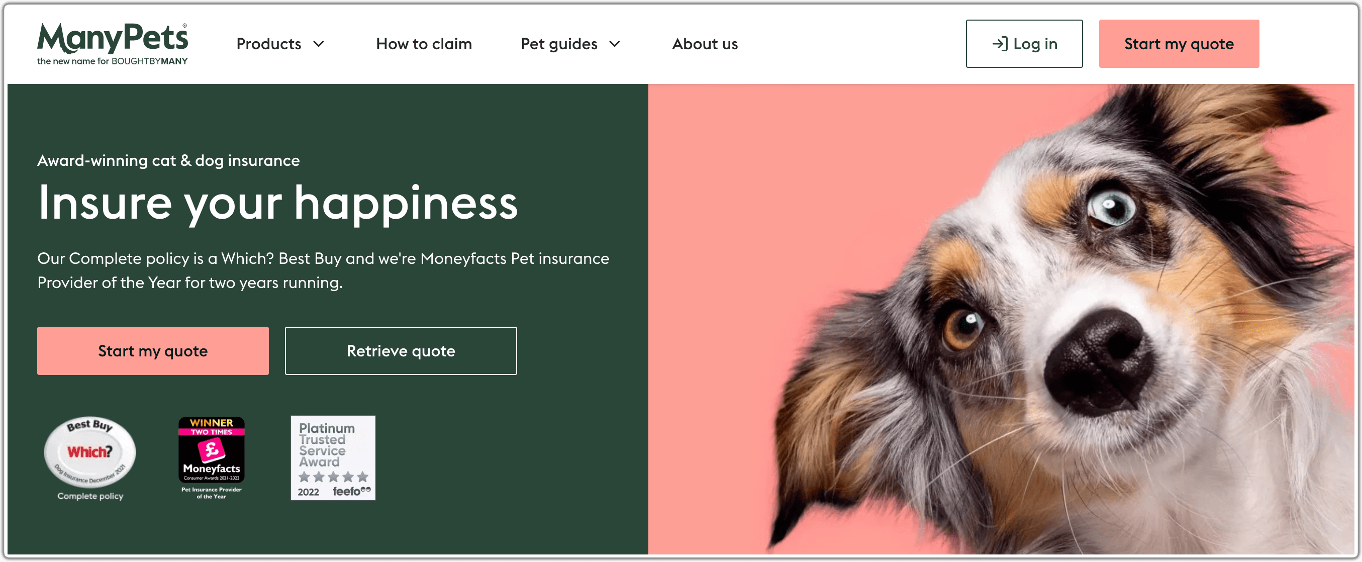This screenshot has height=562, width=1362.
Task: Click the arrow icon inside Log in button
Action: coord(999,44)
